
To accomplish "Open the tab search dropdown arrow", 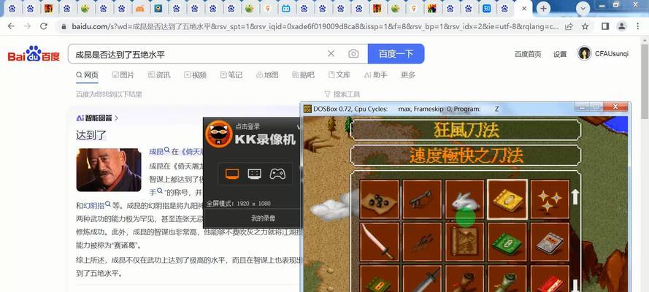I will 583,8.
